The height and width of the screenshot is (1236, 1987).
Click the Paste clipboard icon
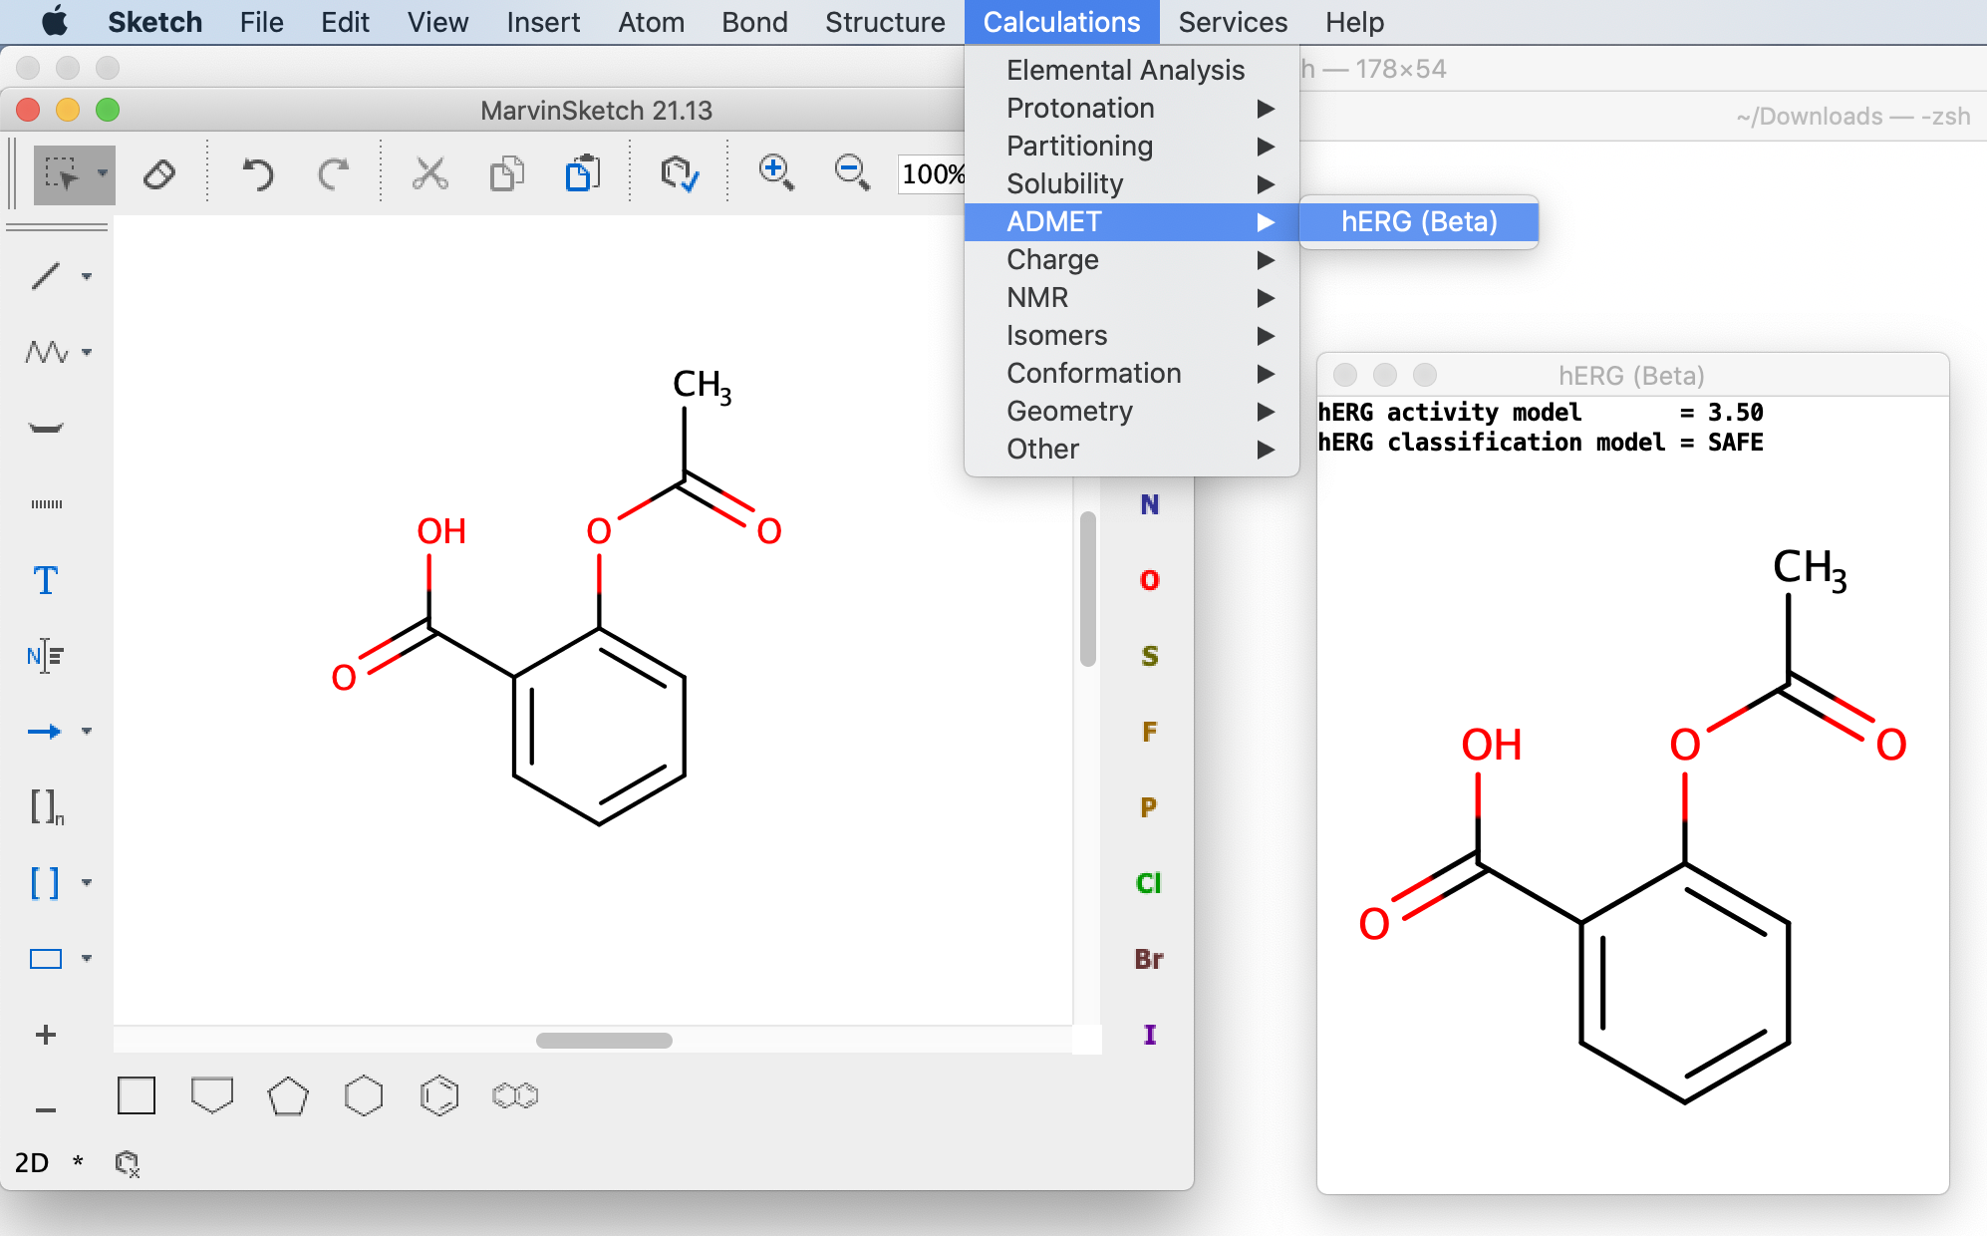[x=583, y=173]
